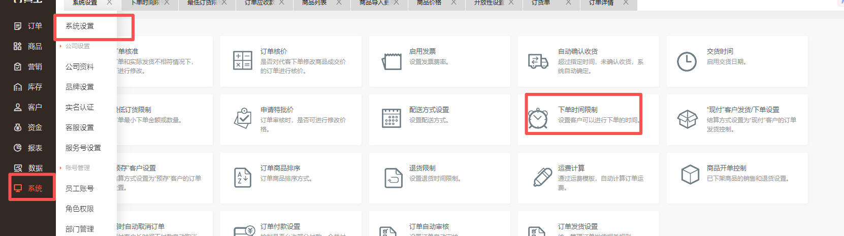Viewport: 844px width, 236px height.
Task: Close the 商品价格 tab
Action: point(453,3)
